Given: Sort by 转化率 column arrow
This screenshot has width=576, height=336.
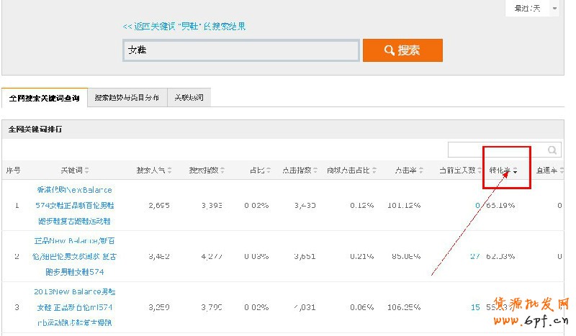Looking at the screenshot, I should [x=515, y=171].
